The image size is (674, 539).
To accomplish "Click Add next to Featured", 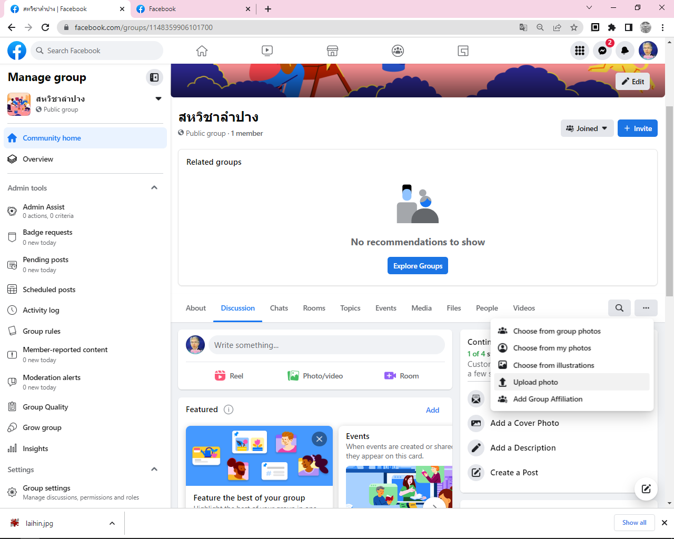I will (432, 410).
